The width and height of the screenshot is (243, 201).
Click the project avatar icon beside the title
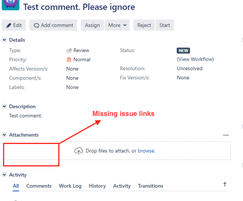[11, 5]
